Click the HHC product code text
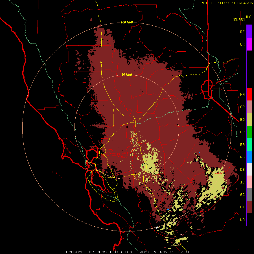This screenshot has height=254, width=254. click(x=248, y=17)
